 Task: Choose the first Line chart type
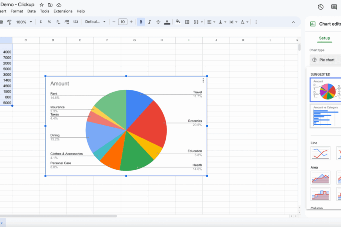coord(320,153)
